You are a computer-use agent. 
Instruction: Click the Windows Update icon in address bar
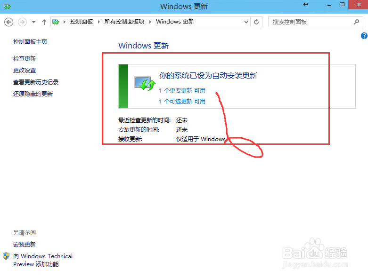coord(56,22)
